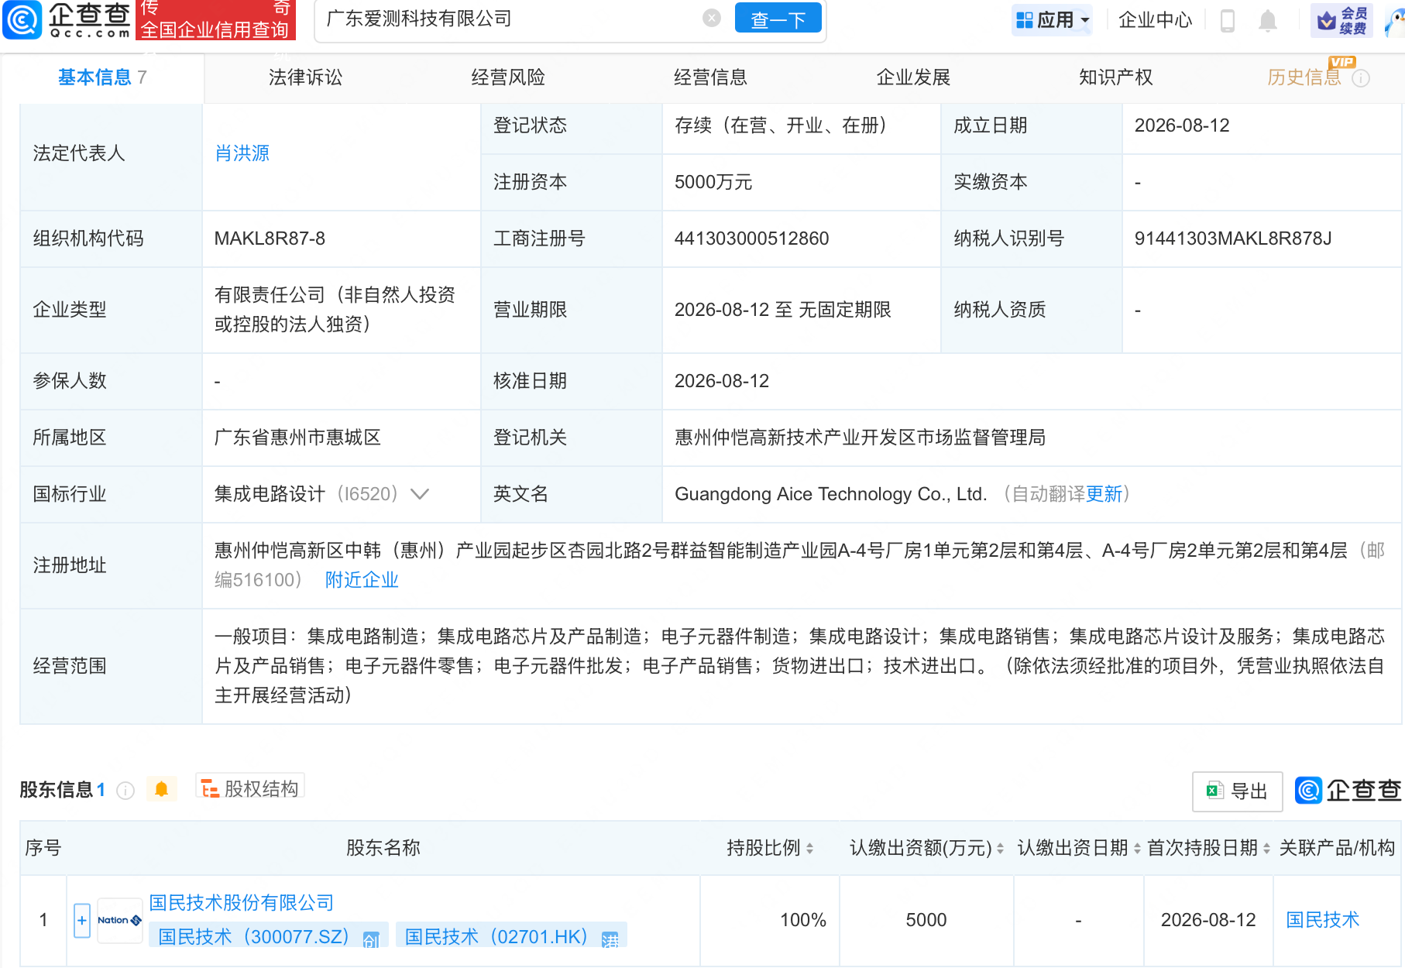Click the 查一下 search button
1405x968 pixels.
[778, 19]
